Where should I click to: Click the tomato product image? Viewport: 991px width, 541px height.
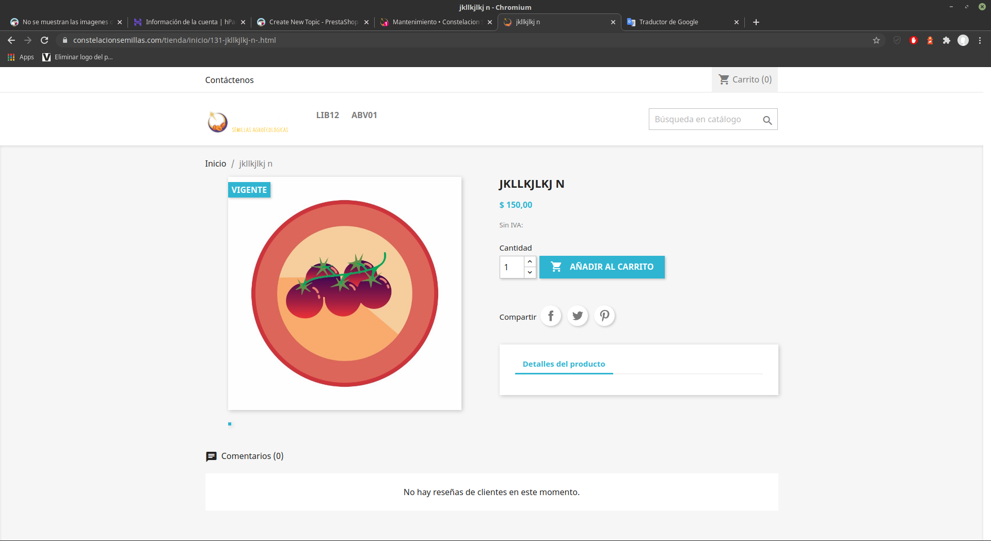click(345, 293)
